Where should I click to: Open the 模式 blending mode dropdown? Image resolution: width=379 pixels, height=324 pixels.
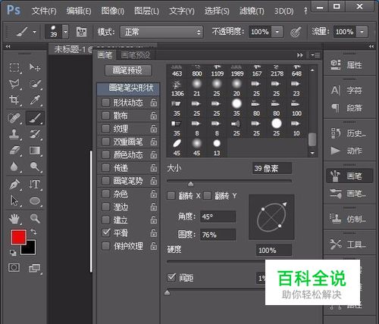click(161, 32)
